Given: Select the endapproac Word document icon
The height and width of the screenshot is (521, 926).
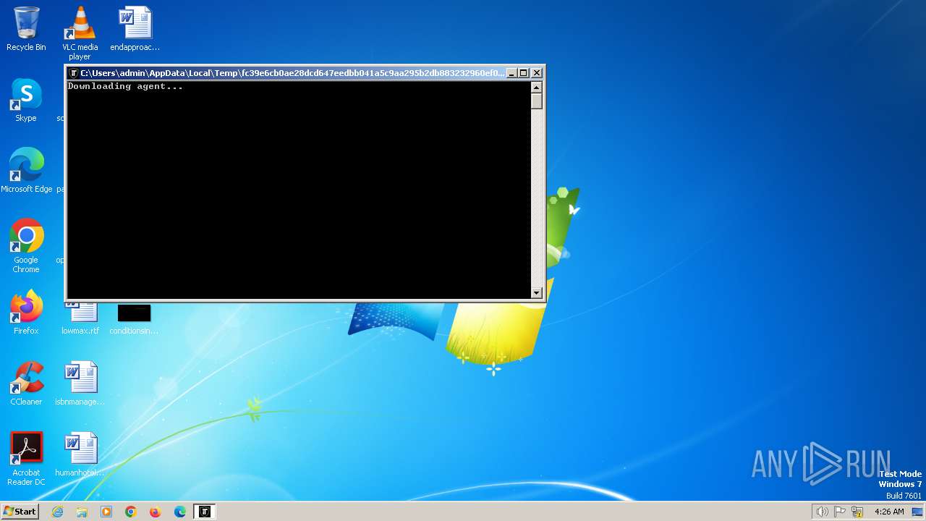Looking at the screenshot, I should pos(135,29).
